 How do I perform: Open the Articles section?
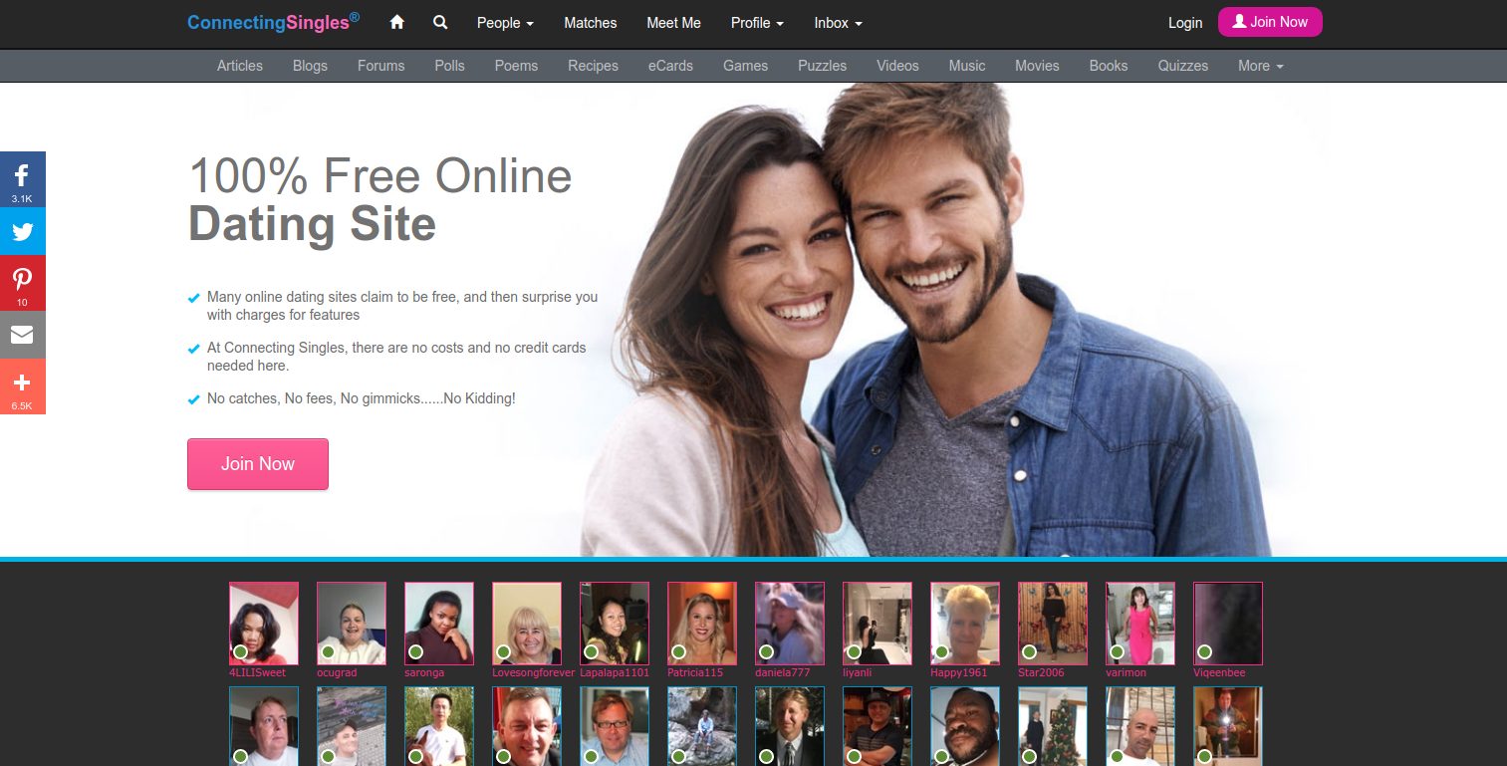pyautogui.click(x=240, y=66)
